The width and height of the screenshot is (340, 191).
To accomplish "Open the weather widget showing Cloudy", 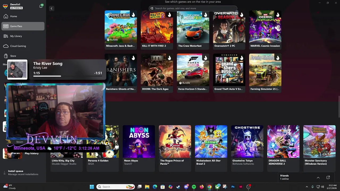I will click(9, 187).
